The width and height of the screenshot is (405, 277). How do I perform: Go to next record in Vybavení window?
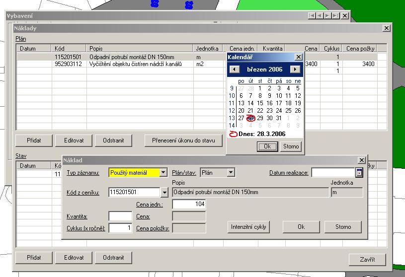pos(327,16)
